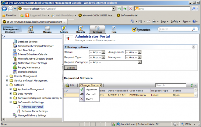201x127 pixels.
Task: Open the Actions lightning icon
Action: [x=64, y=29]
